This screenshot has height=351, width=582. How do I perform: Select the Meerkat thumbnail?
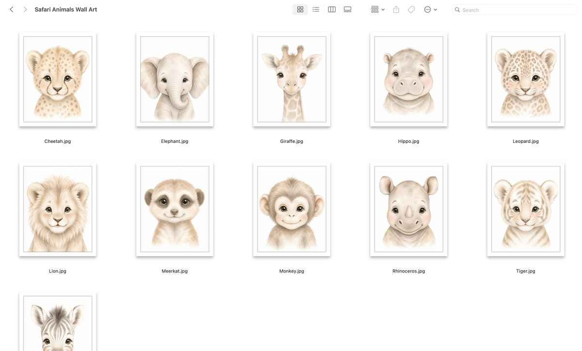coord(175,209)
